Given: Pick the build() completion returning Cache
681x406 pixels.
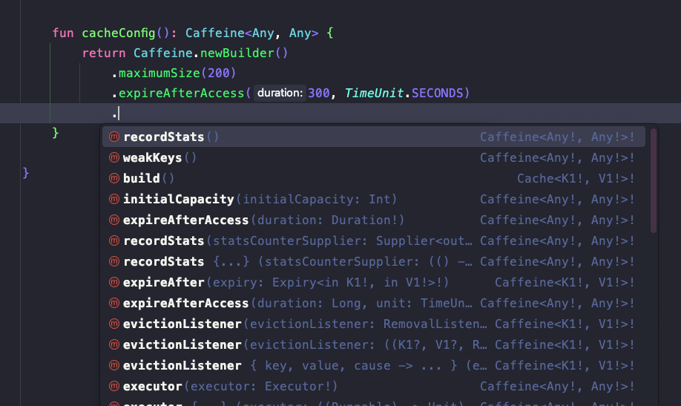Looking at the screenshot, I should [373, 179].
